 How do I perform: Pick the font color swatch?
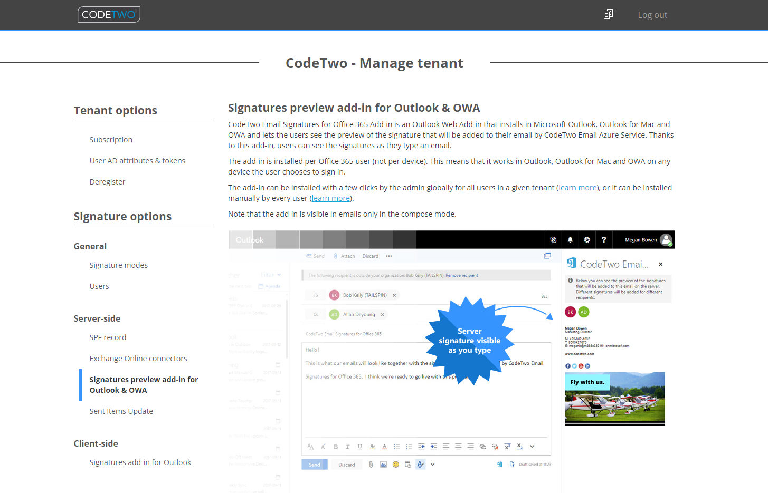[x=384, y=446]
